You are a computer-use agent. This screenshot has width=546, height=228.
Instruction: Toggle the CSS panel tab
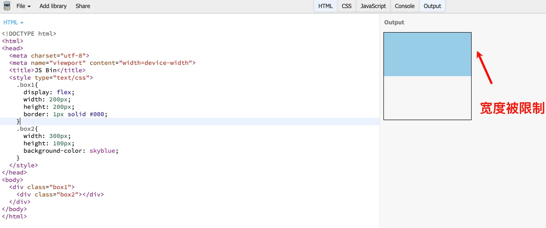pyautogui.click(x=347, y=6)
